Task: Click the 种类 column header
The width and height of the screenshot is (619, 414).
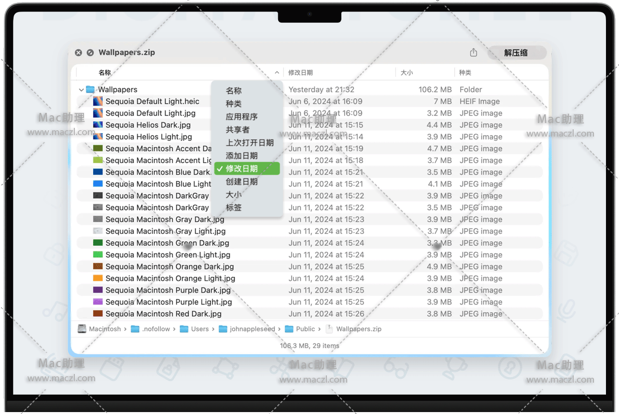Action: [x=465, y=73]
